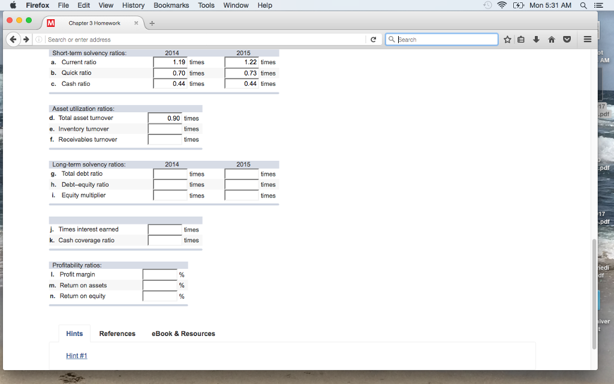Click the Total debt ratio 2015 input
This screenshot has width=614, height=384.
point(242,173)
